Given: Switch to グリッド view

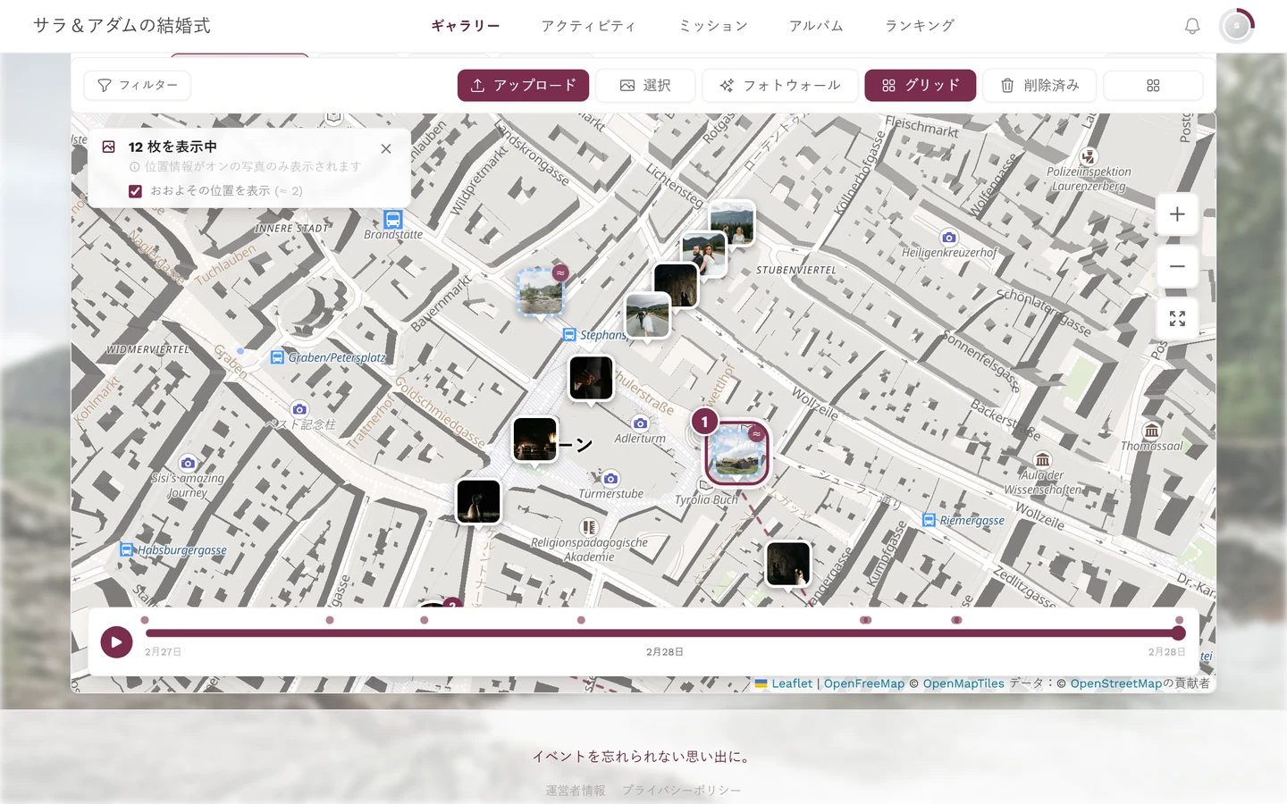Looking at the screenshot, I should 921,85.
